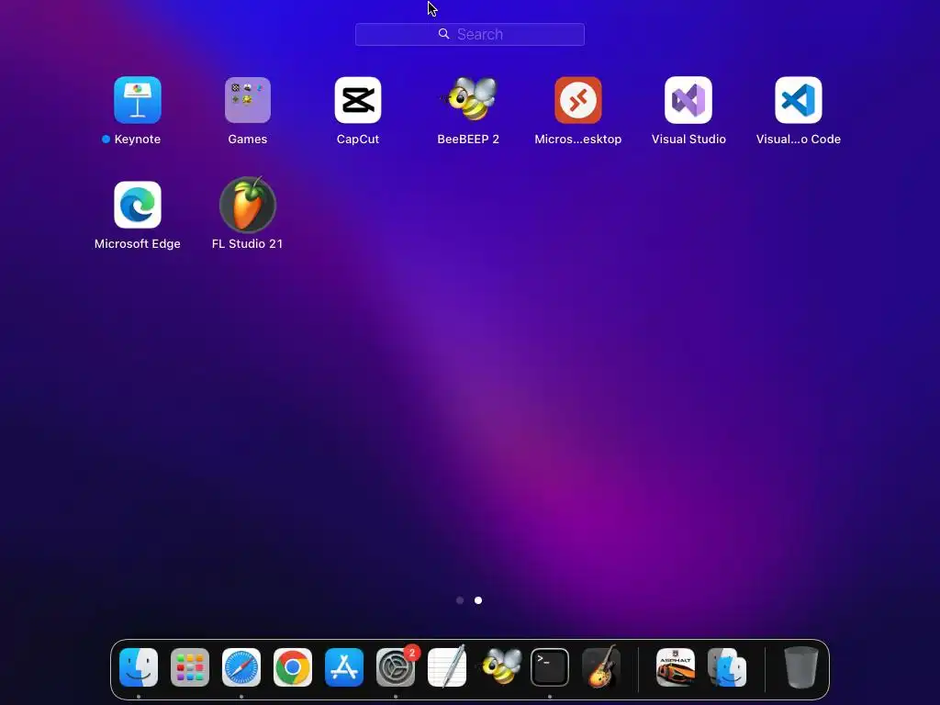This screenshot has width=940, height=705.
Task: Open Trash in the Dock
Action: pyautogui.click(x=800, y=667)
